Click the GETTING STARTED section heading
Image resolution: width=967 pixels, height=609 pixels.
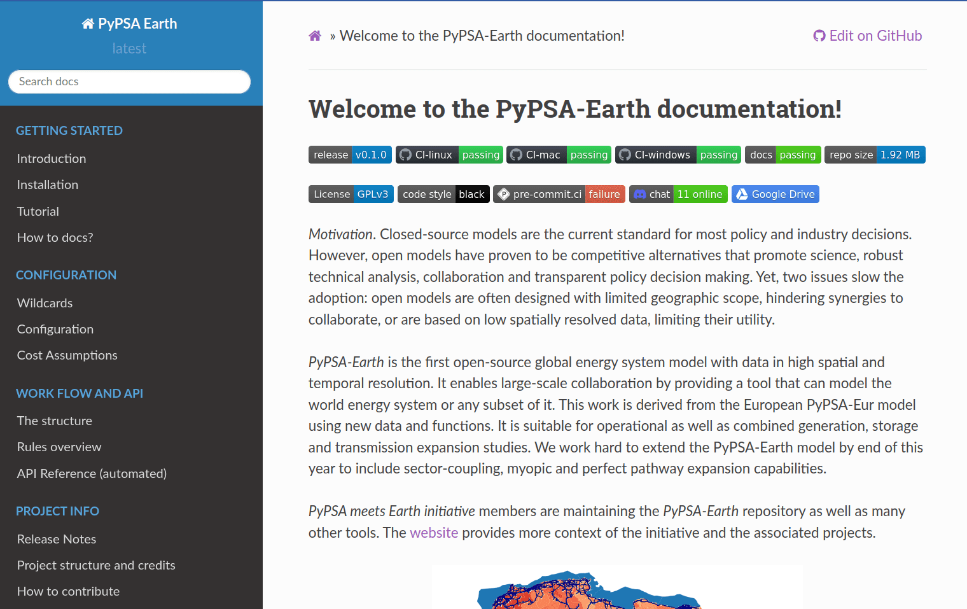coord(69,130)
